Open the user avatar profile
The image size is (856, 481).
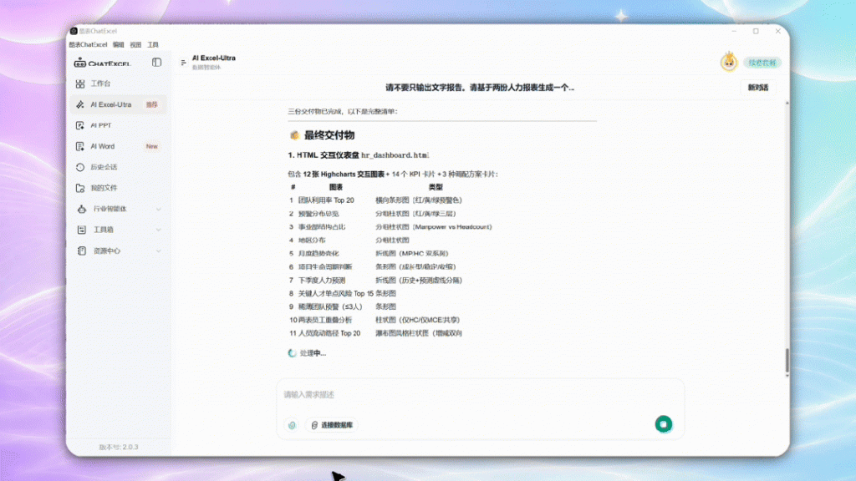click(x=729, y=62)
